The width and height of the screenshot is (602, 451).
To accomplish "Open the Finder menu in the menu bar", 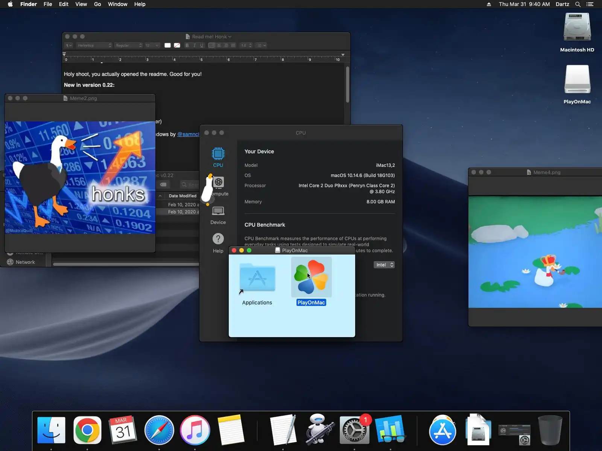I will pyautogui.click(x=29, y=4).
